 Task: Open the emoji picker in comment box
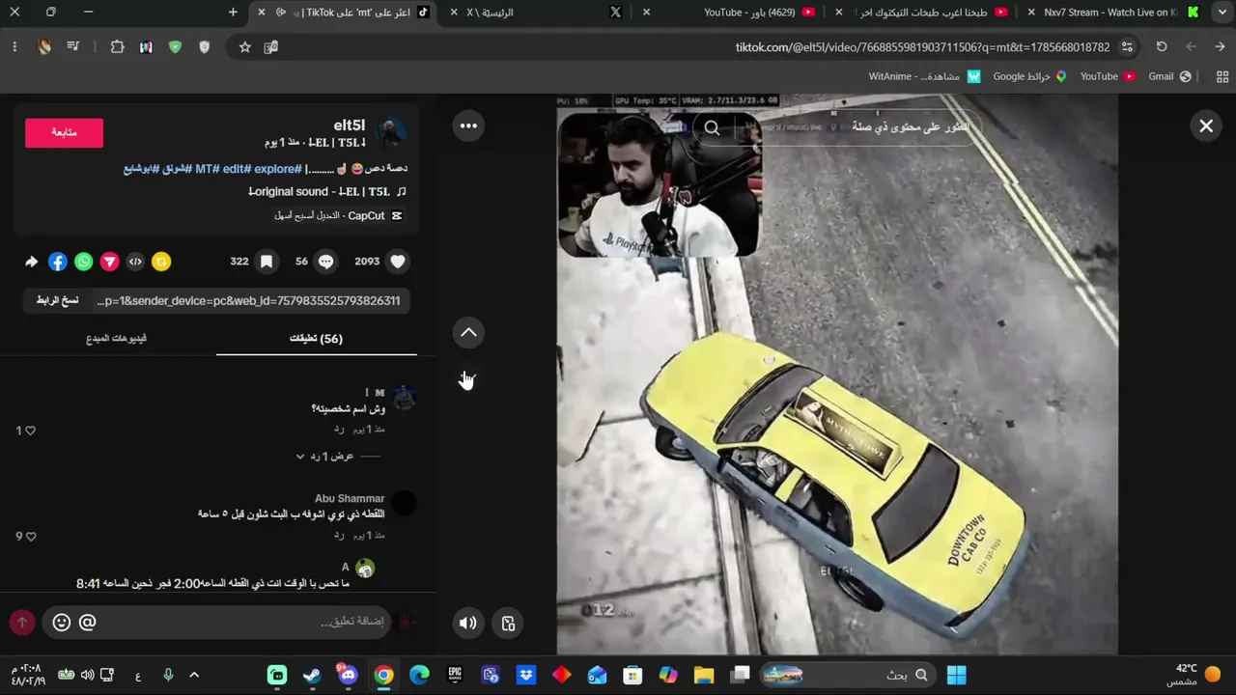click(62, 623)
